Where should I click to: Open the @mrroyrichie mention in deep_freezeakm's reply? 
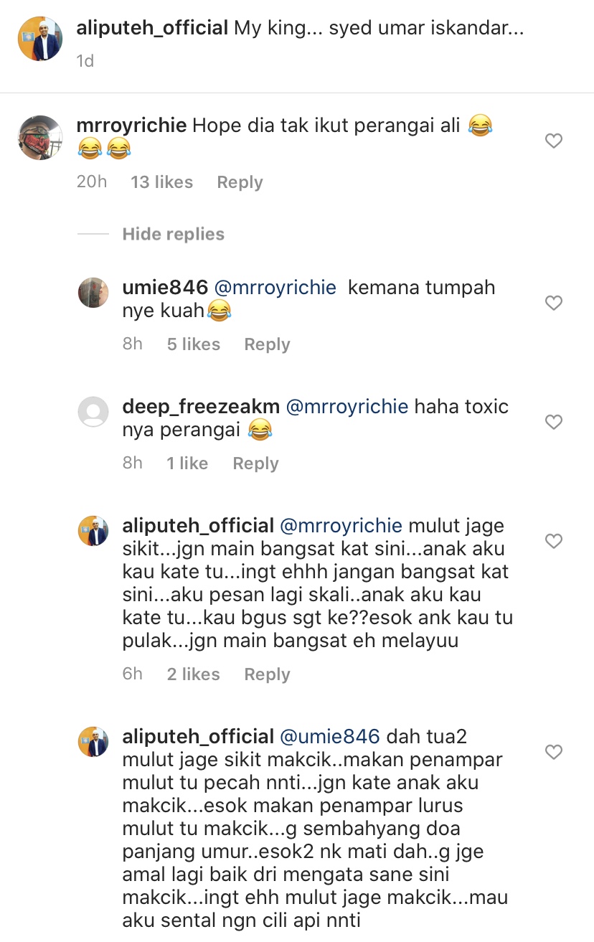[347, 407]
